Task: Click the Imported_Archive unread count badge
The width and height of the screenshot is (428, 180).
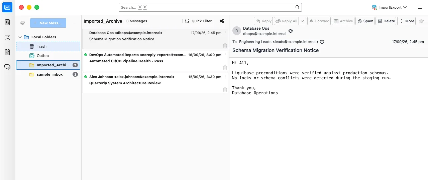Action: pos(75,65)
